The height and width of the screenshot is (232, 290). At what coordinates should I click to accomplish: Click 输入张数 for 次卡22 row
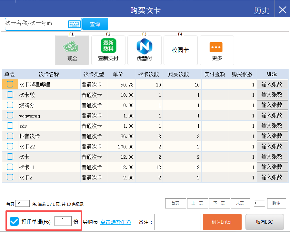272,146
